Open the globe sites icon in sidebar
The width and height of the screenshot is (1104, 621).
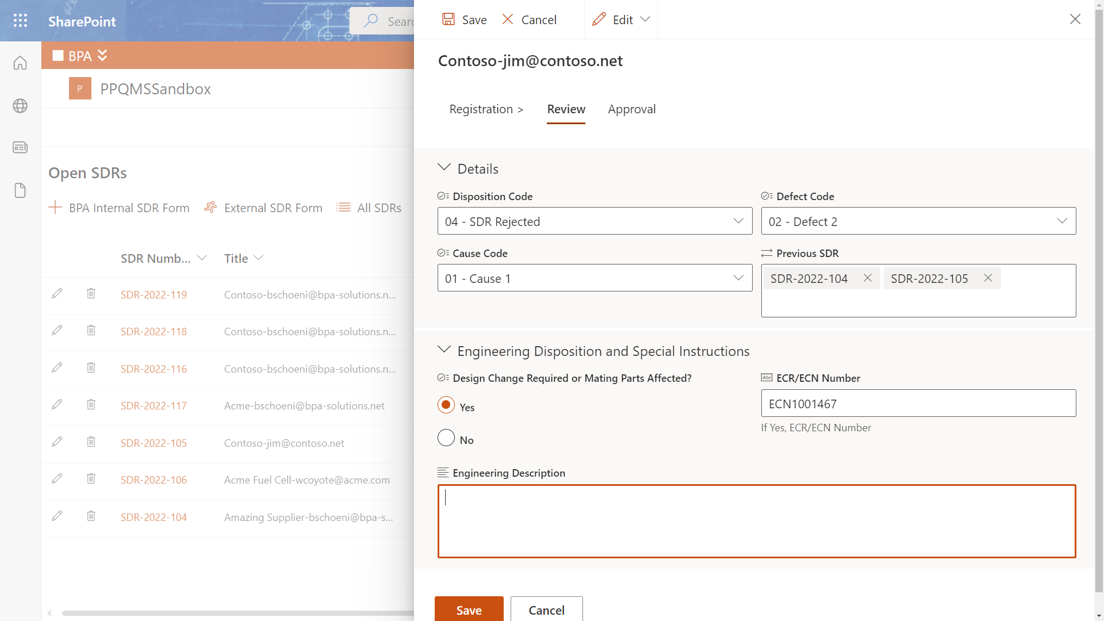20,106
